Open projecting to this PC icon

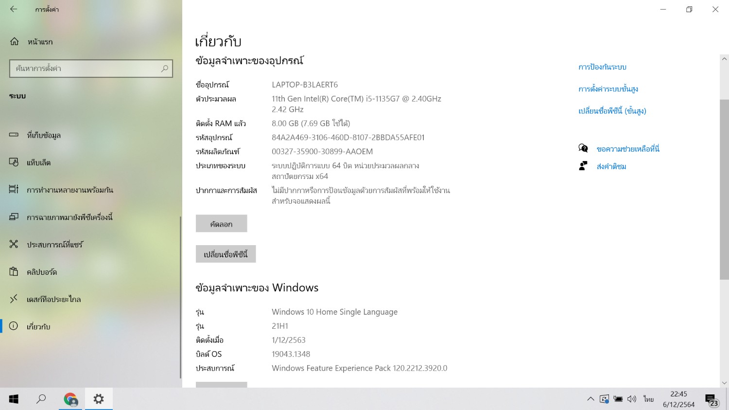tap(14, 216)
